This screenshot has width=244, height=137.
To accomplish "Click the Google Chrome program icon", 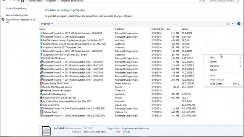I will pyautogui.click(x=41, y=105).
